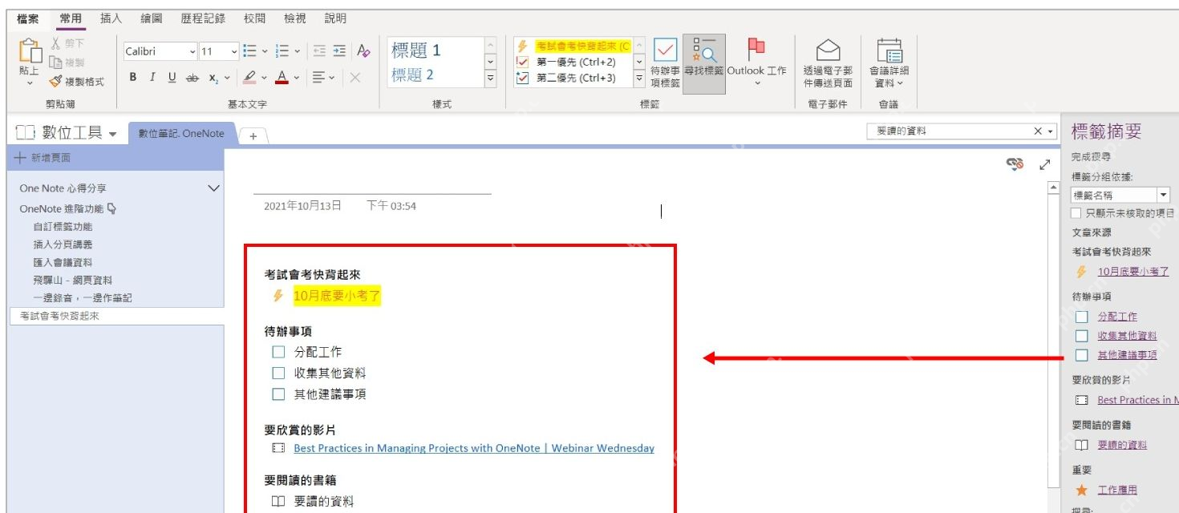Click the To Do Tag (待辦事項標籤) button
Image resolution: width=1179 pixels, height=513 pixels.
coord(665,63)
